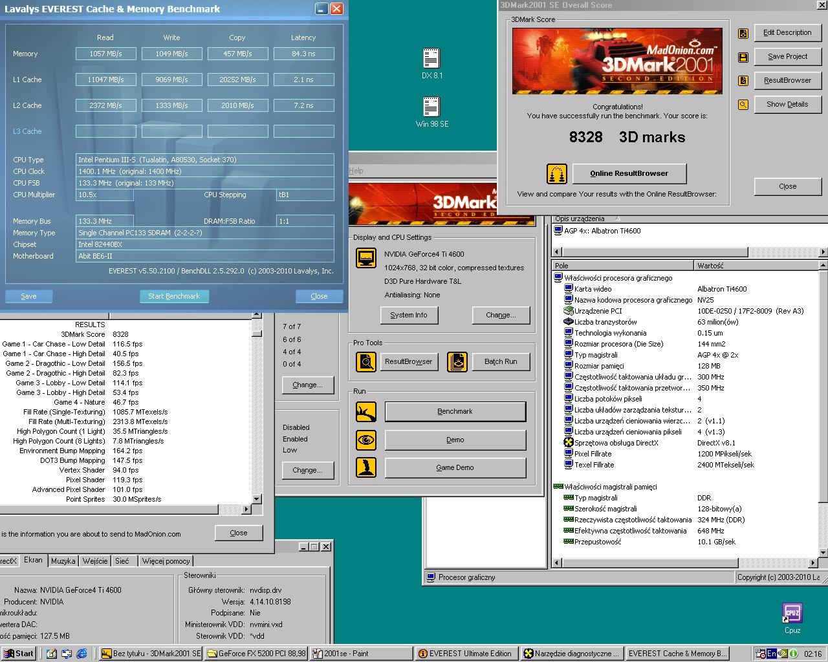Click Close in the MadOnion results detail window
Viewport: 828px width, 662px height.
point(239,533)
